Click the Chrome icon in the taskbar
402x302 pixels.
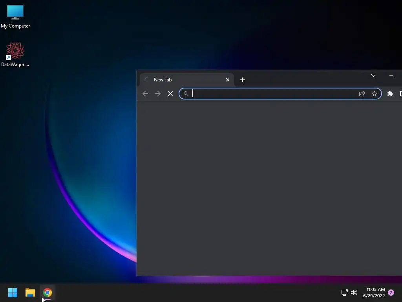click(x=48, y=293)
